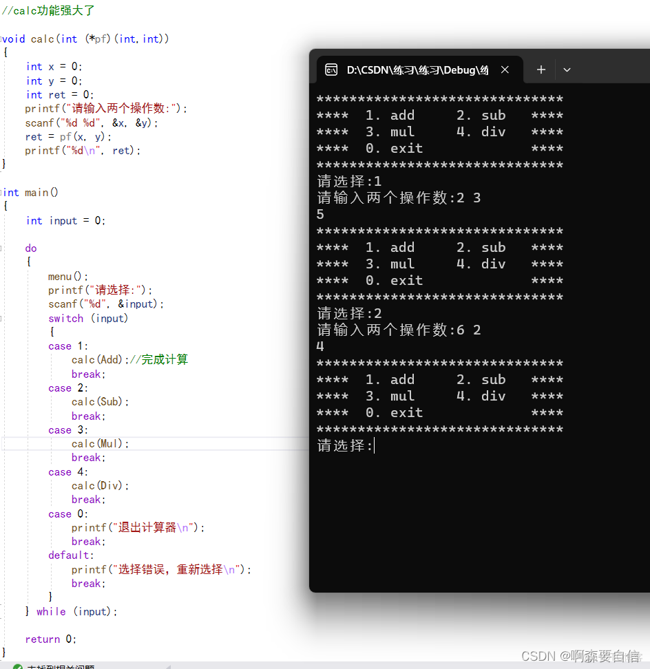The image size is (650, 669).
Task: Click the plus icon next to the tab chevron
Action: click(541, 70)
